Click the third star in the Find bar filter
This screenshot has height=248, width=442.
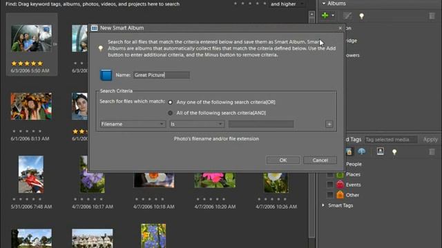coord(250,3)
